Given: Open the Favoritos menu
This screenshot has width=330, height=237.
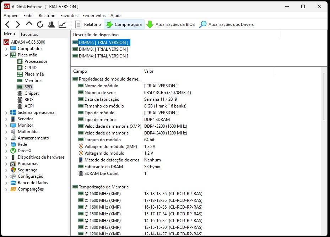Looking at the screenshot, I should [x=69, y=16].
